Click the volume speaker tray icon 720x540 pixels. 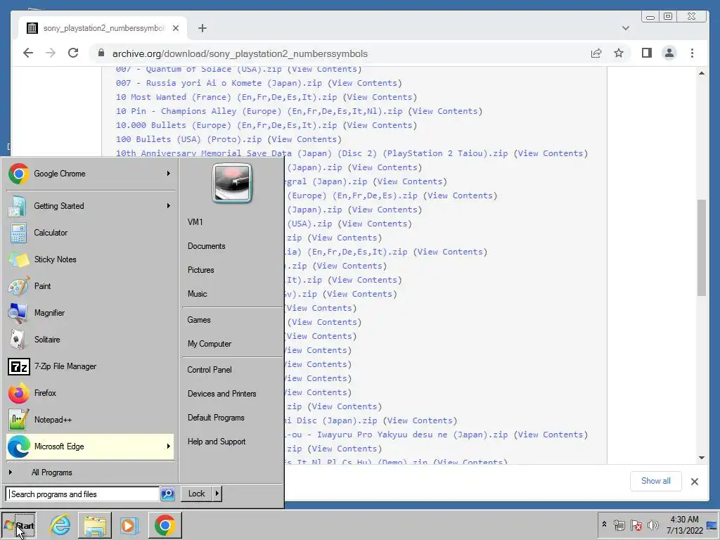[652, 525]
